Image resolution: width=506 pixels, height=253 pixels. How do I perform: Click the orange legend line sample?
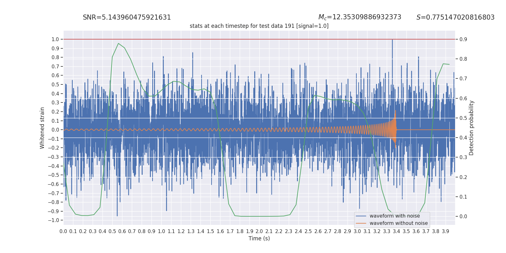pyautogui.click(x=361, y=223)
